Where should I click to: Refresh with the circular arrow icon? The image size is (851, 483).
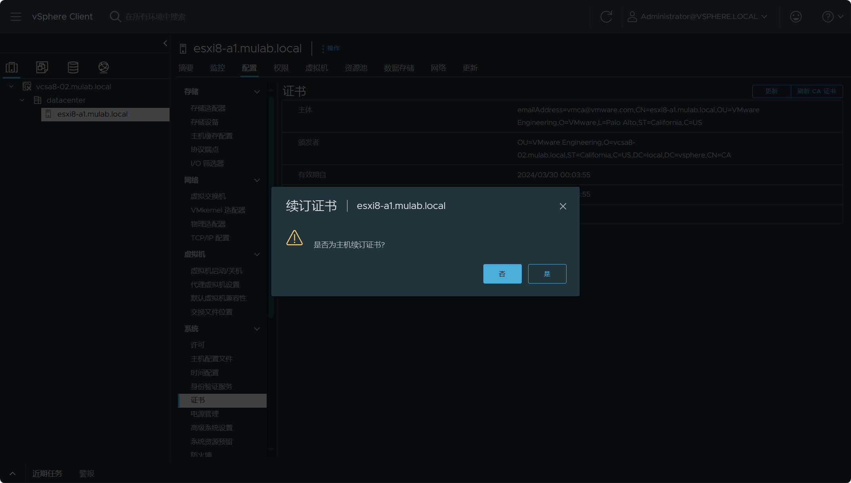(x=606, y=17)
